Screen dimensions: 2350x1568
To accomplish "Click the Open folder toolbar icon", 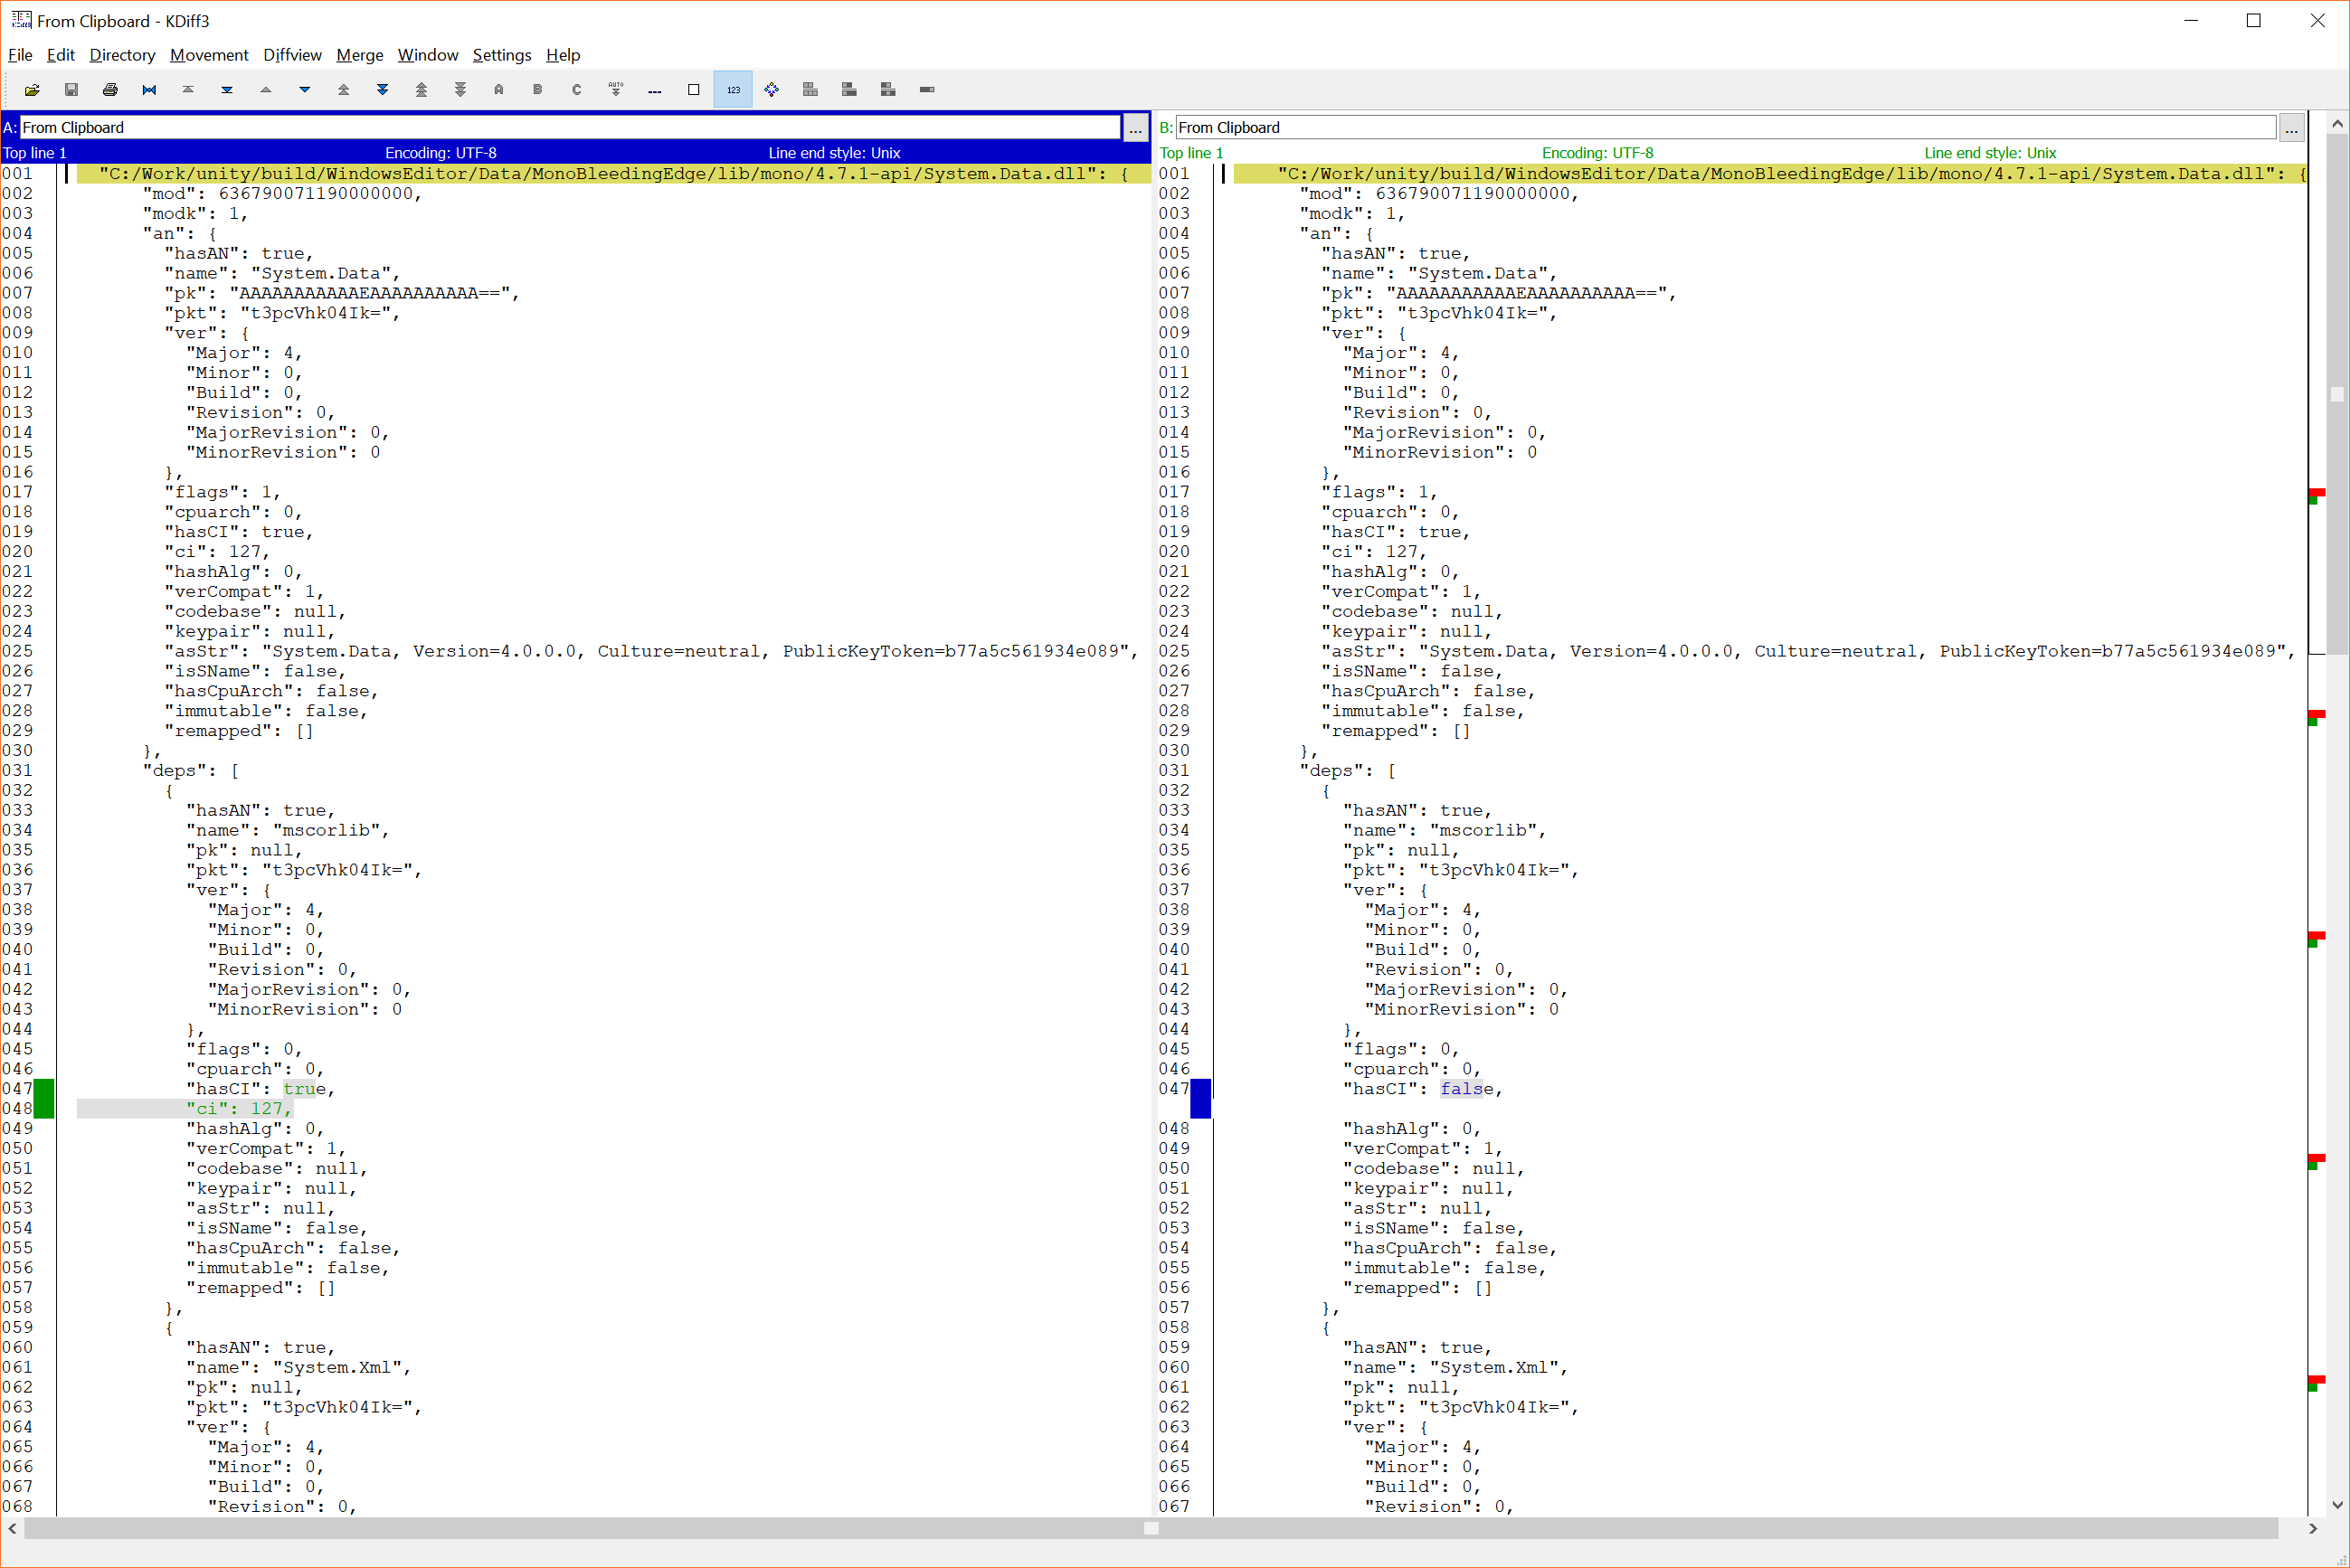I will tap(32, 90).
